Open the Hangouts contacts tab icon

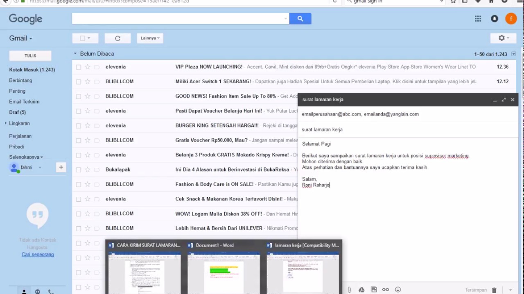point(24,291)
